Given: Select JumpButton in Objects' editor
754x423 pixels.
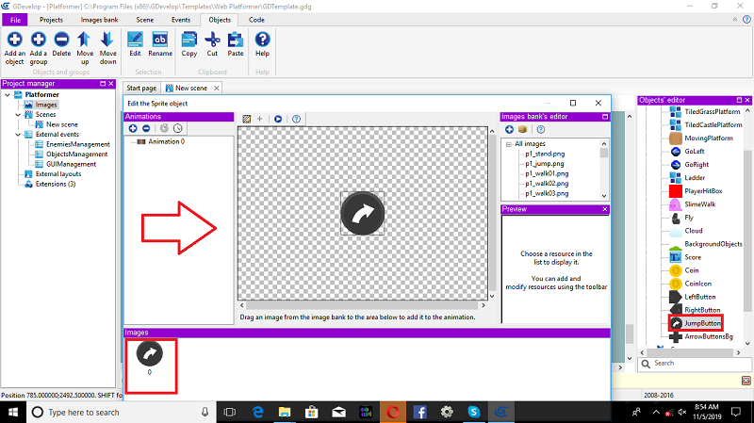Looking at the screenshot, I should [x=702, y=323].
